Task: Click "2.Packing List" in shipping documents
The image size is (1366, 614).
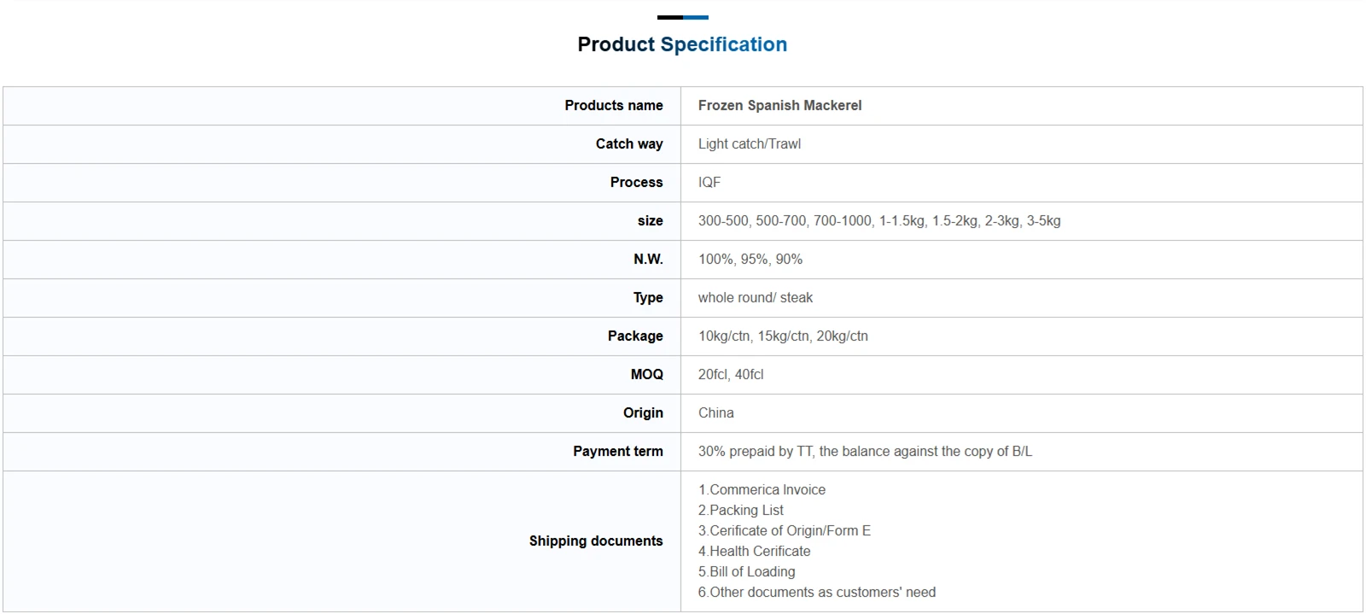Action: click(740, 510)
